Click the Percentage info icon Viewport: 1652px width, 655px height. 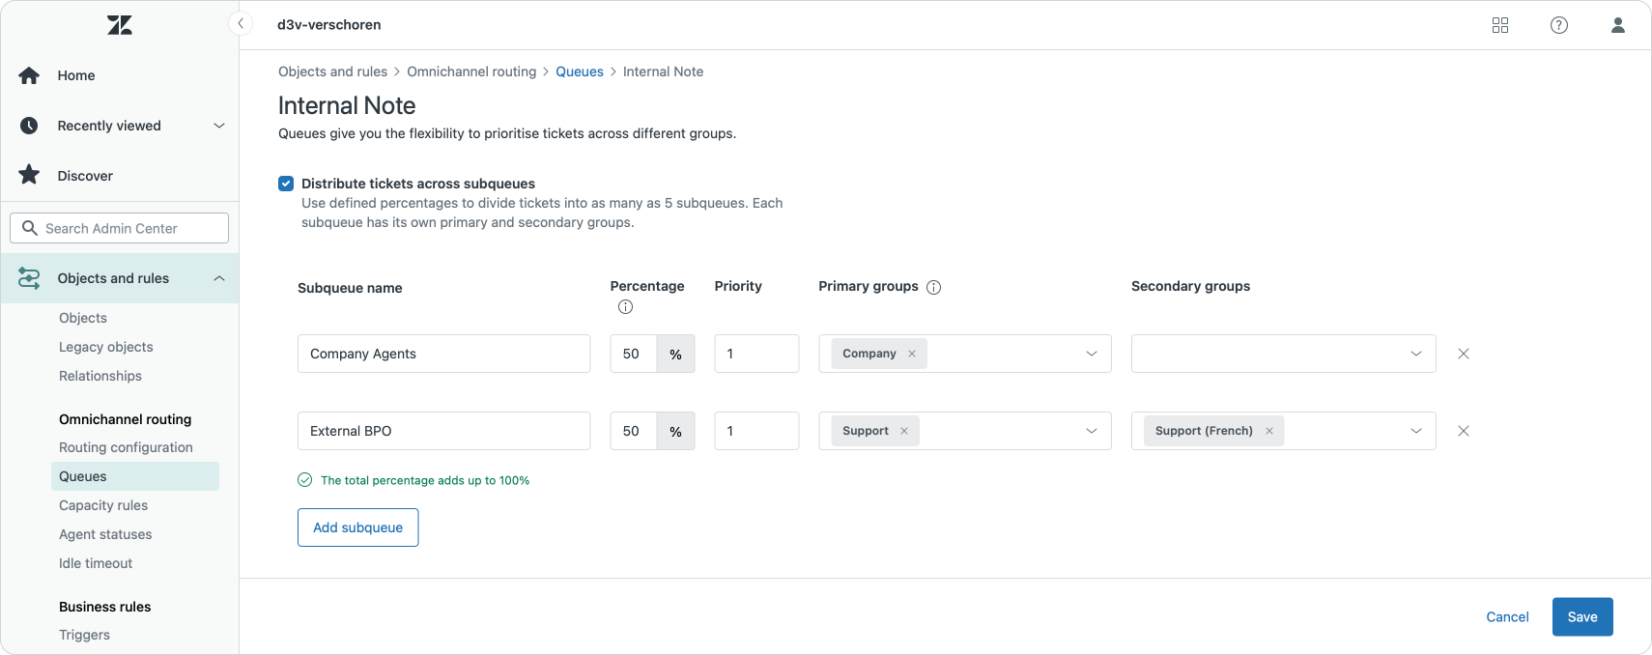(625, 307)
